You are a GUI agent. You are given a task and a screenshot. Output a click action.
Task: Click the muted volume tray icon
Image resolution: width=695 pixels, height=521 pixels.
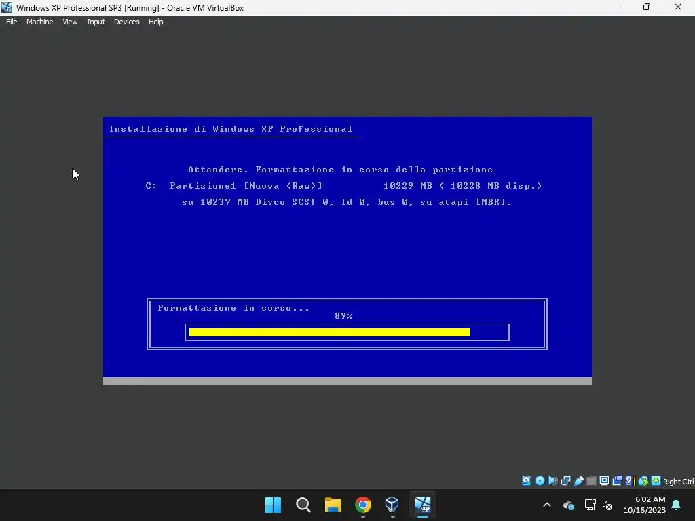tap(607, 505)
